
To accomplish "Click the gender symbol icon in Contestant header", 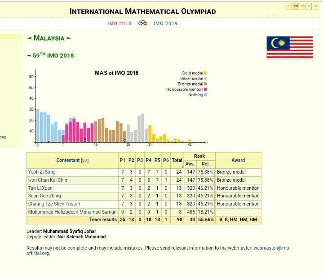I will tap(85, 160).
